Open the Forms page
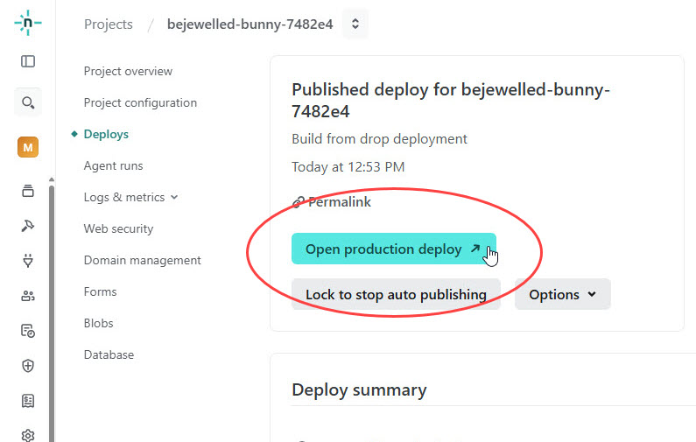 tap(101, 291)
